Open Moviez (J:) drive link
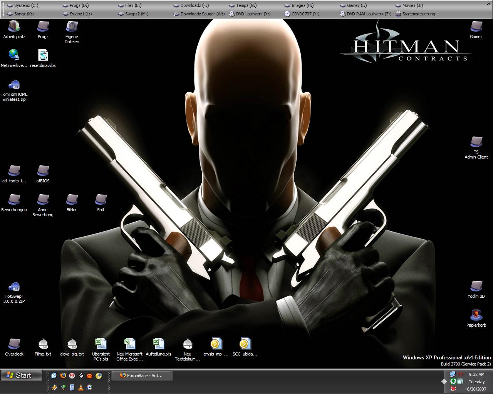This screenshot has width=493, height=394. tap(409, 5)
